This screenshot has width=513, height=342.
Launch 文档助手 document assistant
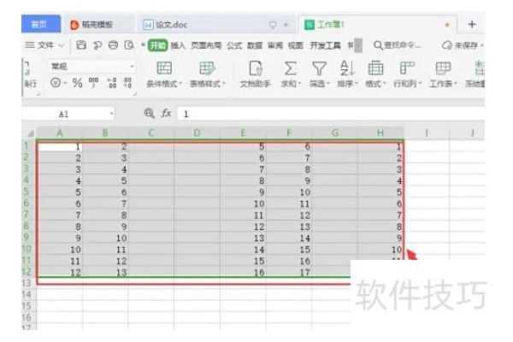[255, 74]
